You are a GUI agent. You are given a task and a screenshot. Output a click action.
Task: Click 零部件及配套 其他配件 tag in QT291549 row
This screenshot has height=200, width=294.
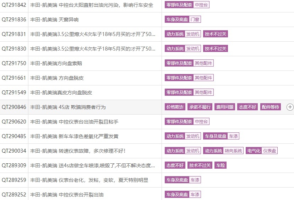pos(189,92)
